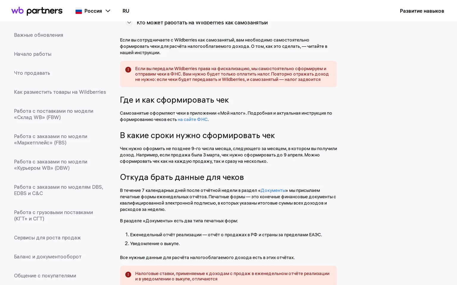Open sidebar item Что продавать
Viewport: 457px width, 285px height.
pos(32,73)
